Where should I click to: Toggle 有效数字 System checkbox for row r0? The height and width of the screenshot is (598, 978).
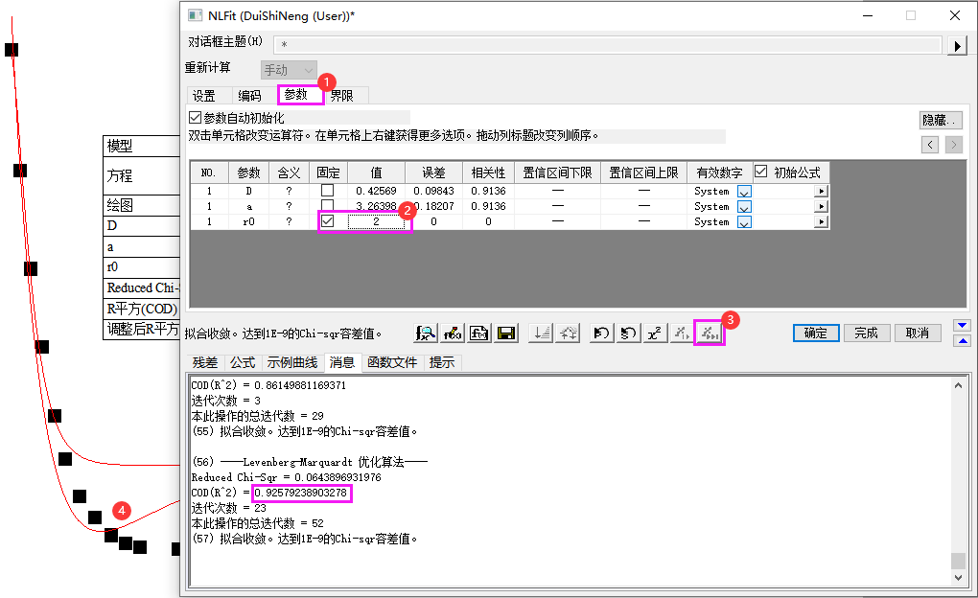point(744,222)
